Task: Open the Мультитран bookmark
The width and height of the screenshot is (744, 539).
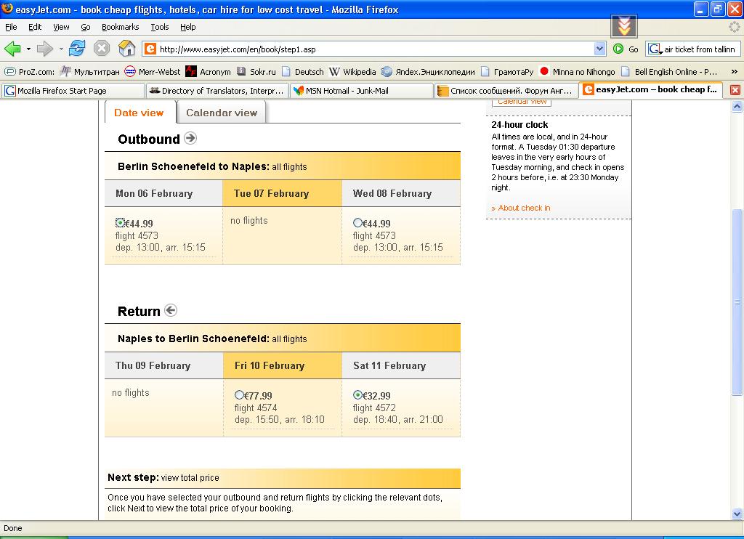Action: [89, 72]
